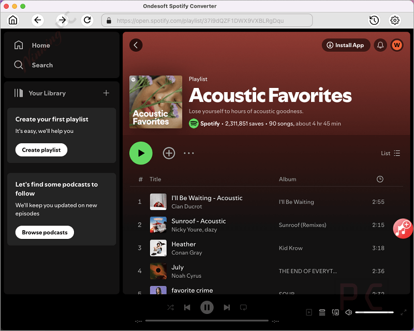The width and height of the screenshot is (414, 331).
Task: Open artist Cian Ducrot
Action: pos(187,206)
